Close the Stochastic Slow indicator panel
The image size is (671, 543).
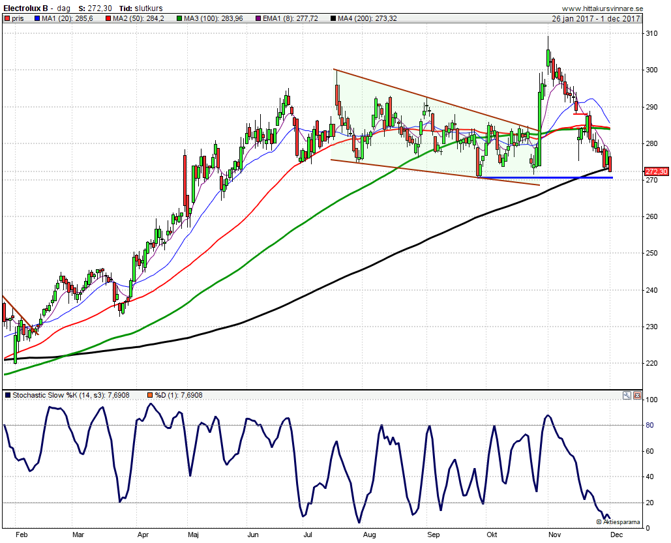(x=637, y=396)
